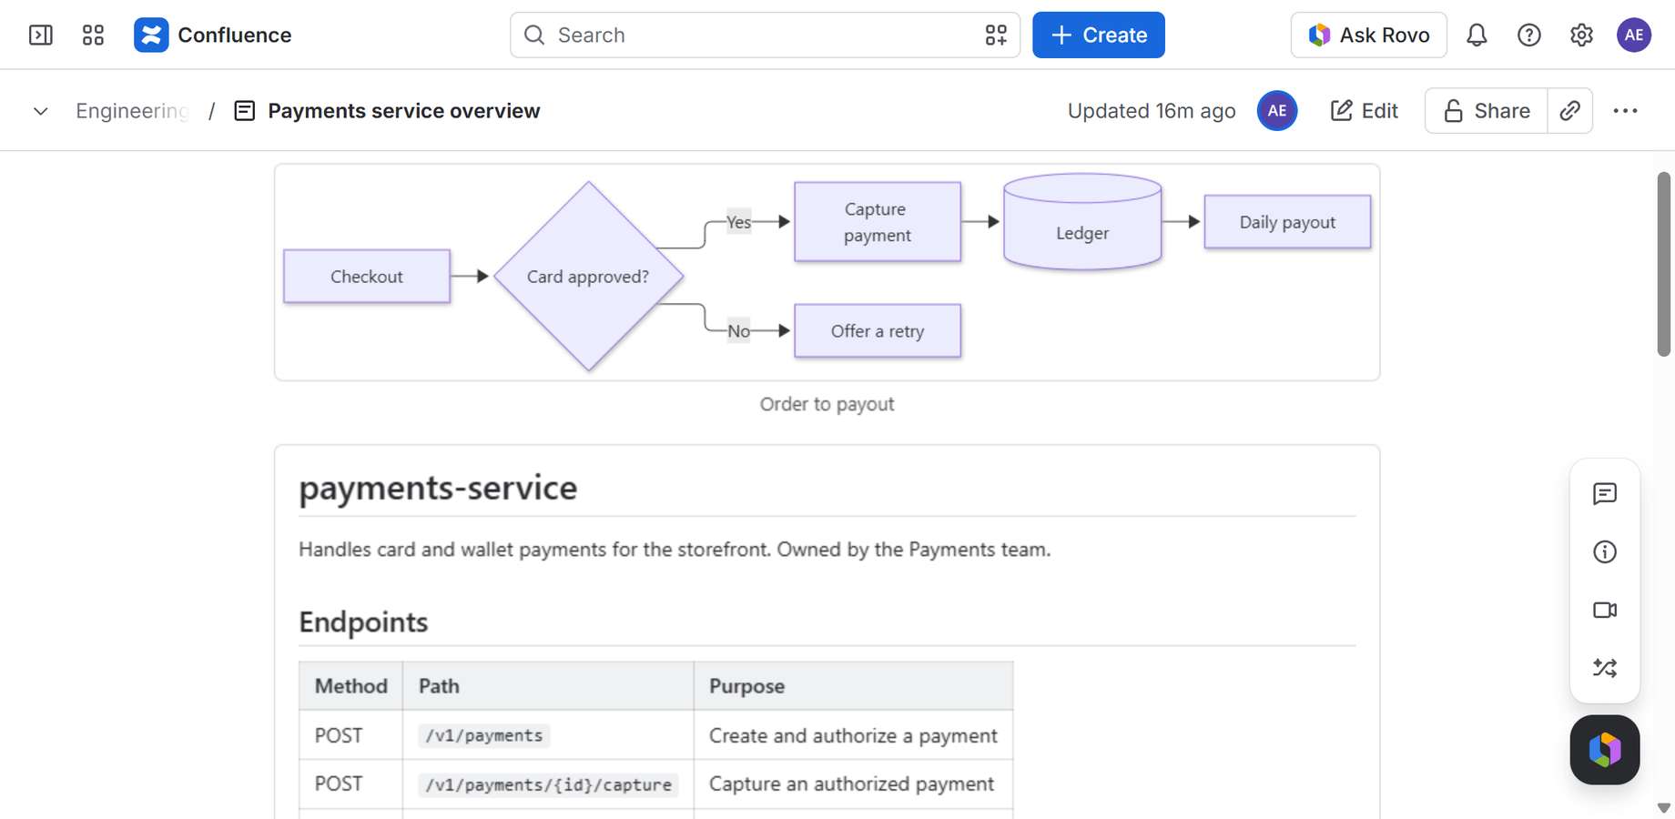
Task: Open the AE profile avatar menu
Action: click(x=1634, y=35)
